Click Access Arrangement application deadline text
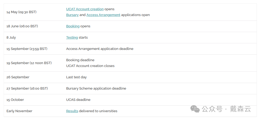Screen dimensions: 259x119 (100, 49)
